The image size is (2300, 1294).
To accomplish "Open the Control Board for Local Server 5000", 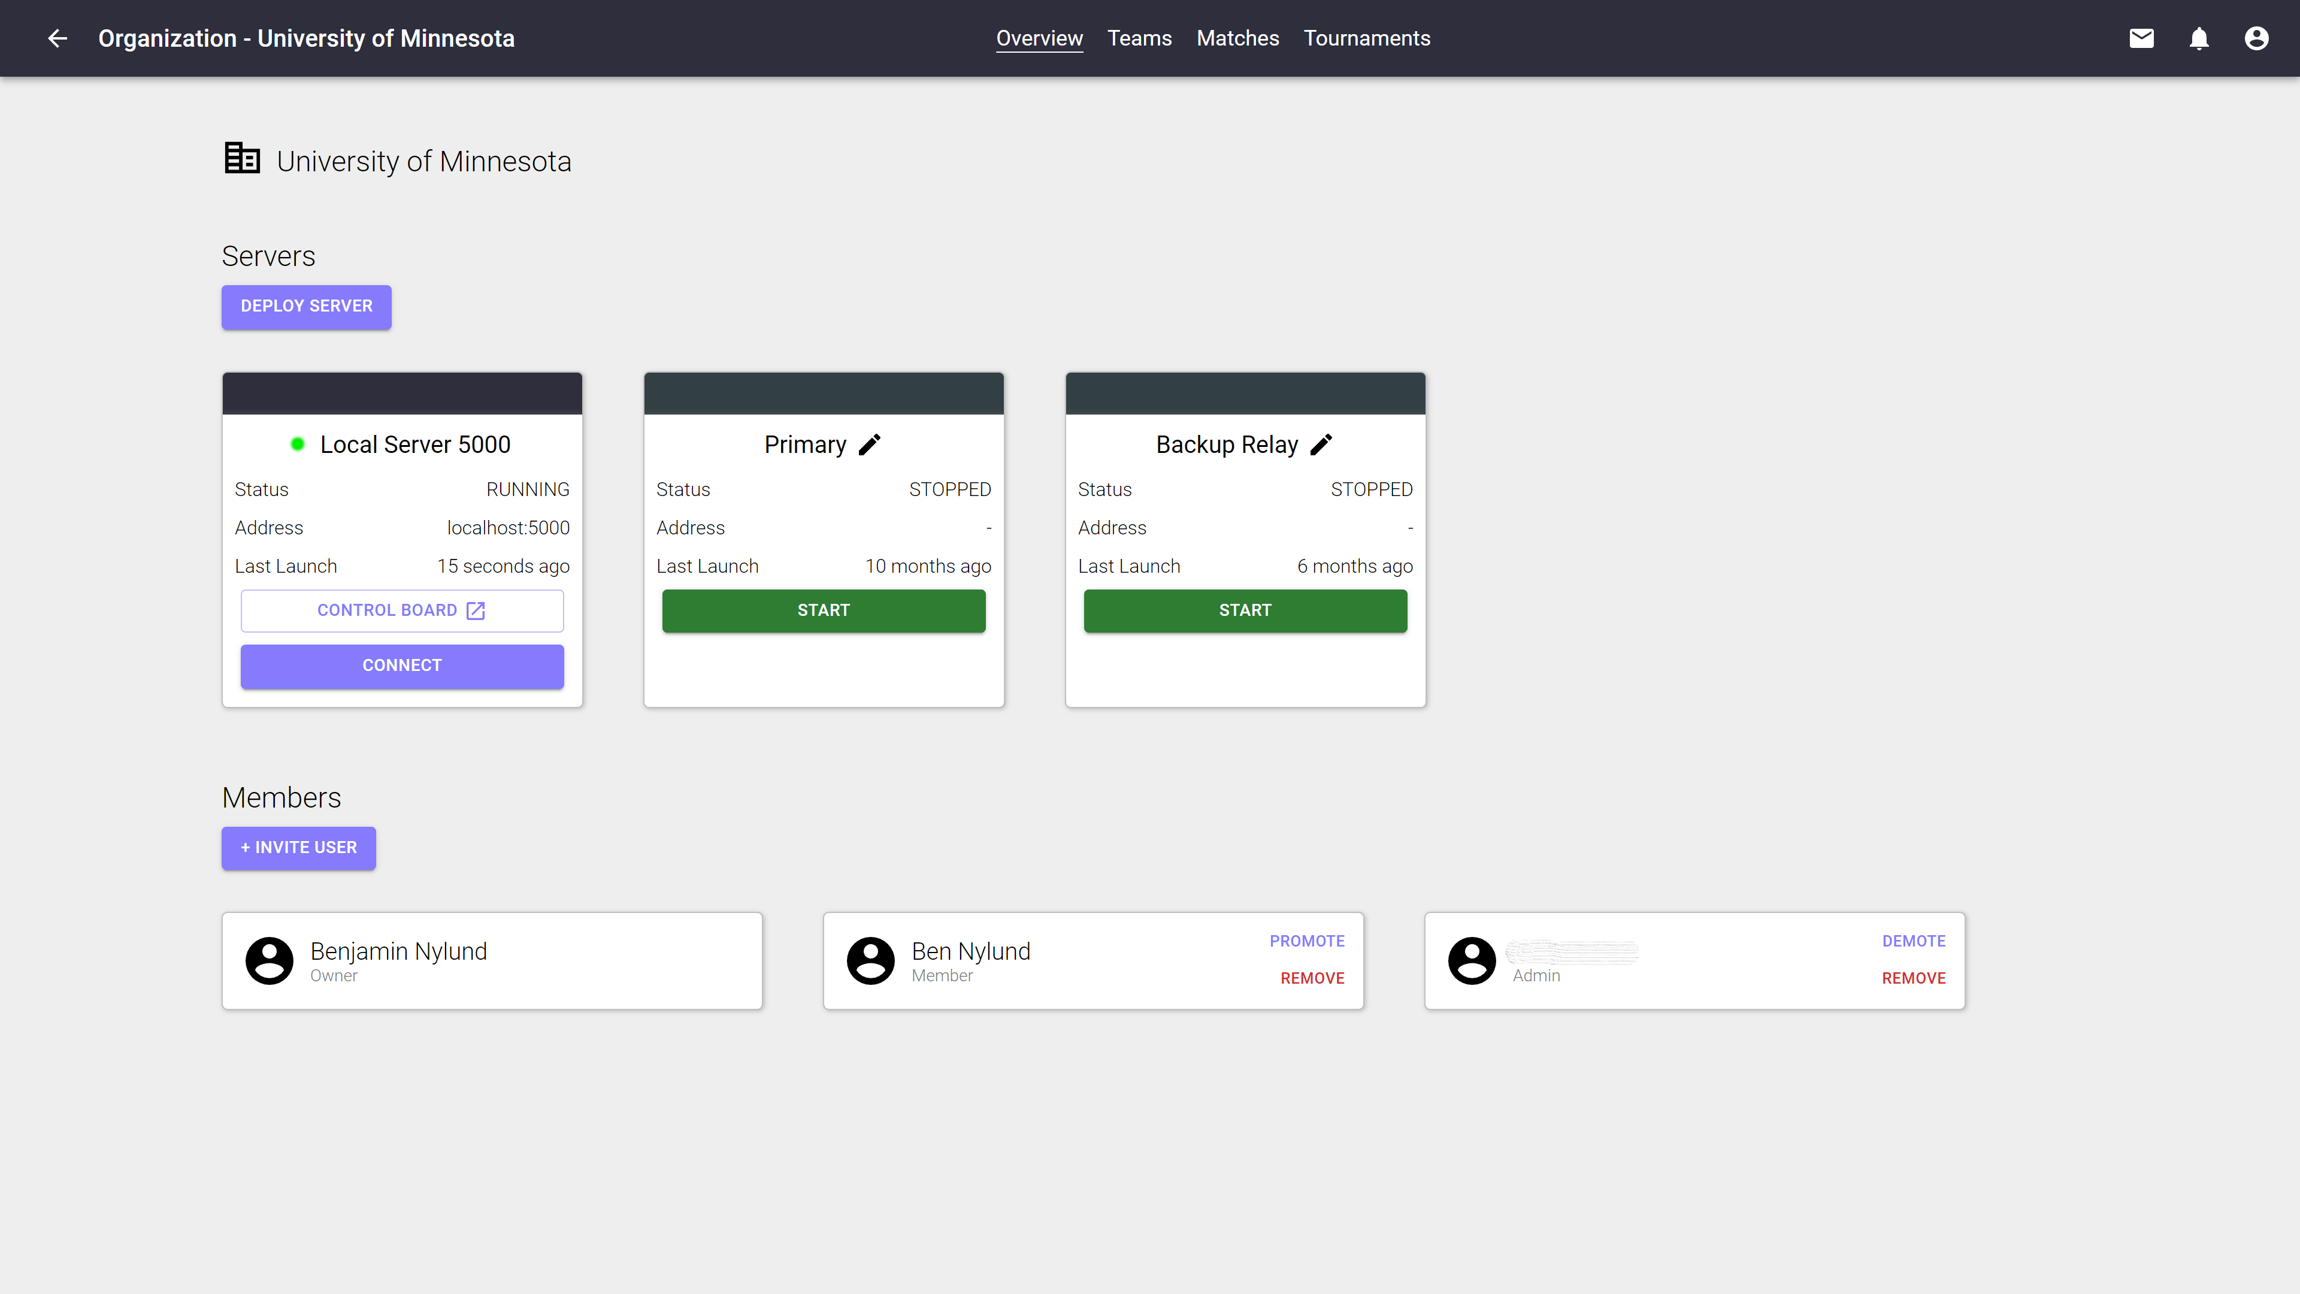I will pyautogui.click(x=402, y=611).
